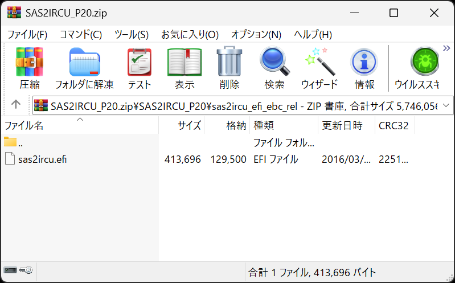Click the 削除 trash can icon

(x=229, y=61)
